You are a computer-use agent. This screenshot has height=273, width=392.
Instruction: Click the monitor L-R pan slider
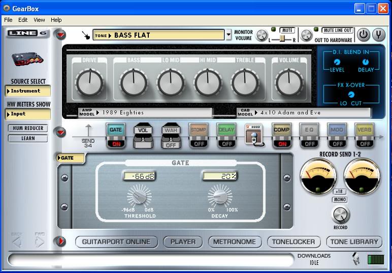[x=282, y=39]
